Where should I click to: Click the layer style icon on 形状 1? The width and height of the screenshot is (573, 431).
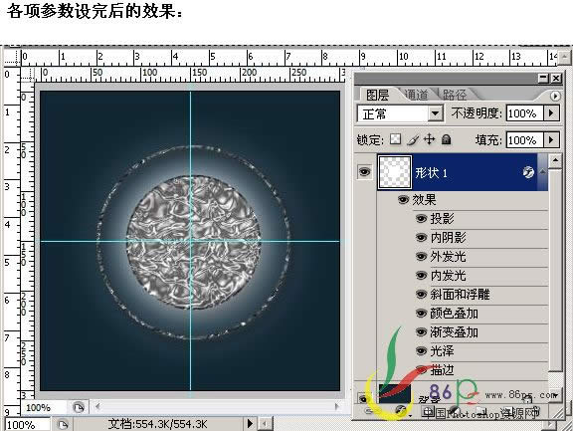point(528,172)
